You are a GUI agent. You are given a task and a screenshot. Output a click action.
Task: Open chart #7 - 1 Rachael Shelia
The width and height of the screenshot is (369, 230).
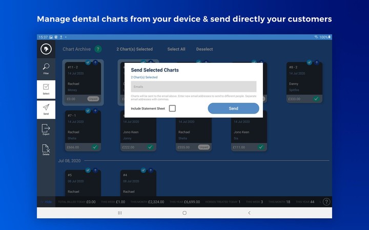click(83, 131)
